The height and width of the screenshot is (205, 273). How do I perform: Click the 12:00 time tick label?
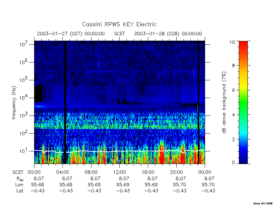click(119, 172)
